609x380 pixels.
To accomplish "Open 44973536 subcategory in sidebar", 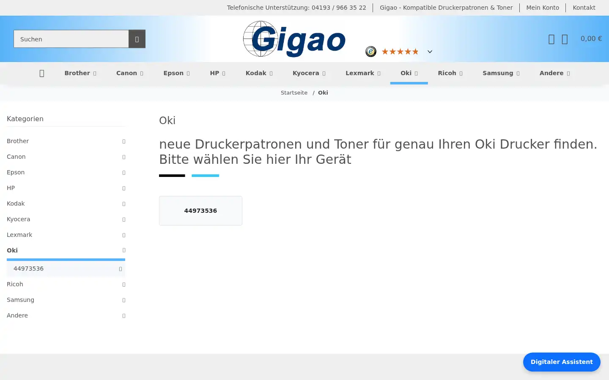I will click(x=28, y=269).
